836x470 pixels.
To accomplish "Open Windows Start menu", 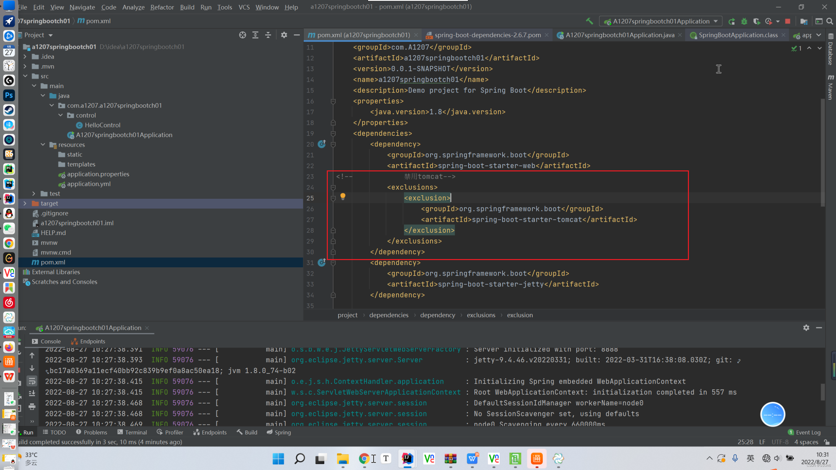I will pos(278,458).
